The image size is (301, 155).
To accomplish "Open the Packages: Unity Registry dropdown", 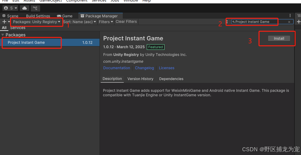I will [37, 22].
